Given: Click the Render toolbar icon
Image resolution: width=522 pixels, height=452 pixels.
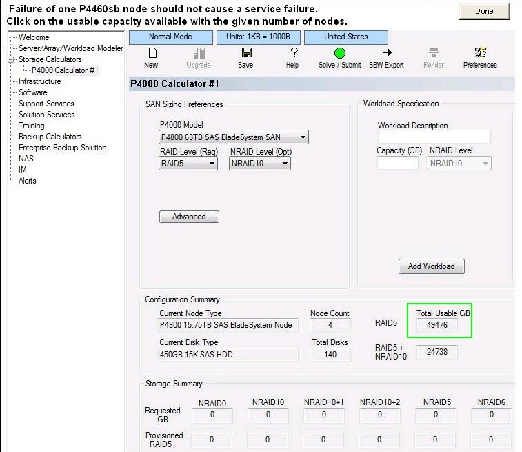Looking at the screenshot, I should tap(434, 52).
